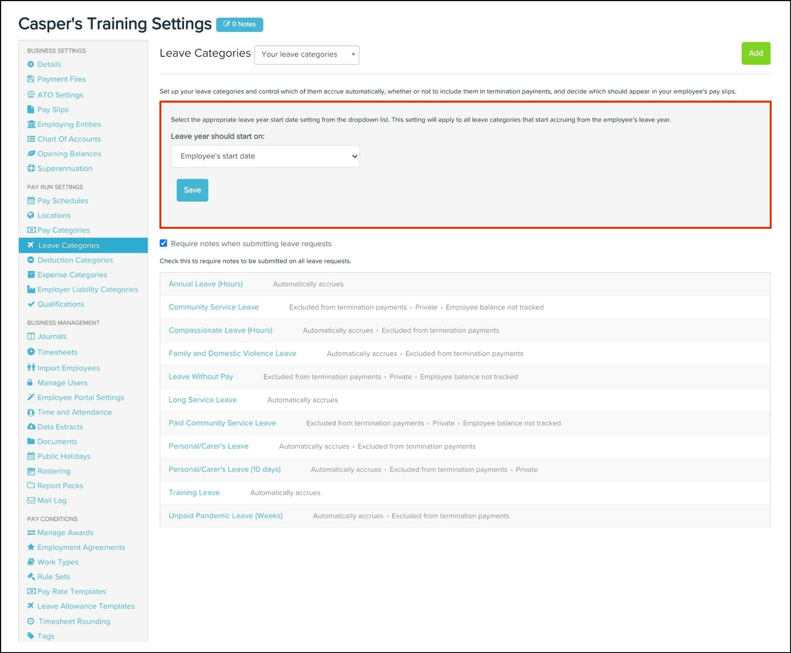This screenshot has width=791, height=653.
Task: Expand the Leave year should start on dropdown
Action: 265,156
